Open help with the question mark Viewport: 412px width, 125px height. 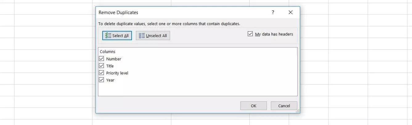[x=273, y=13]
